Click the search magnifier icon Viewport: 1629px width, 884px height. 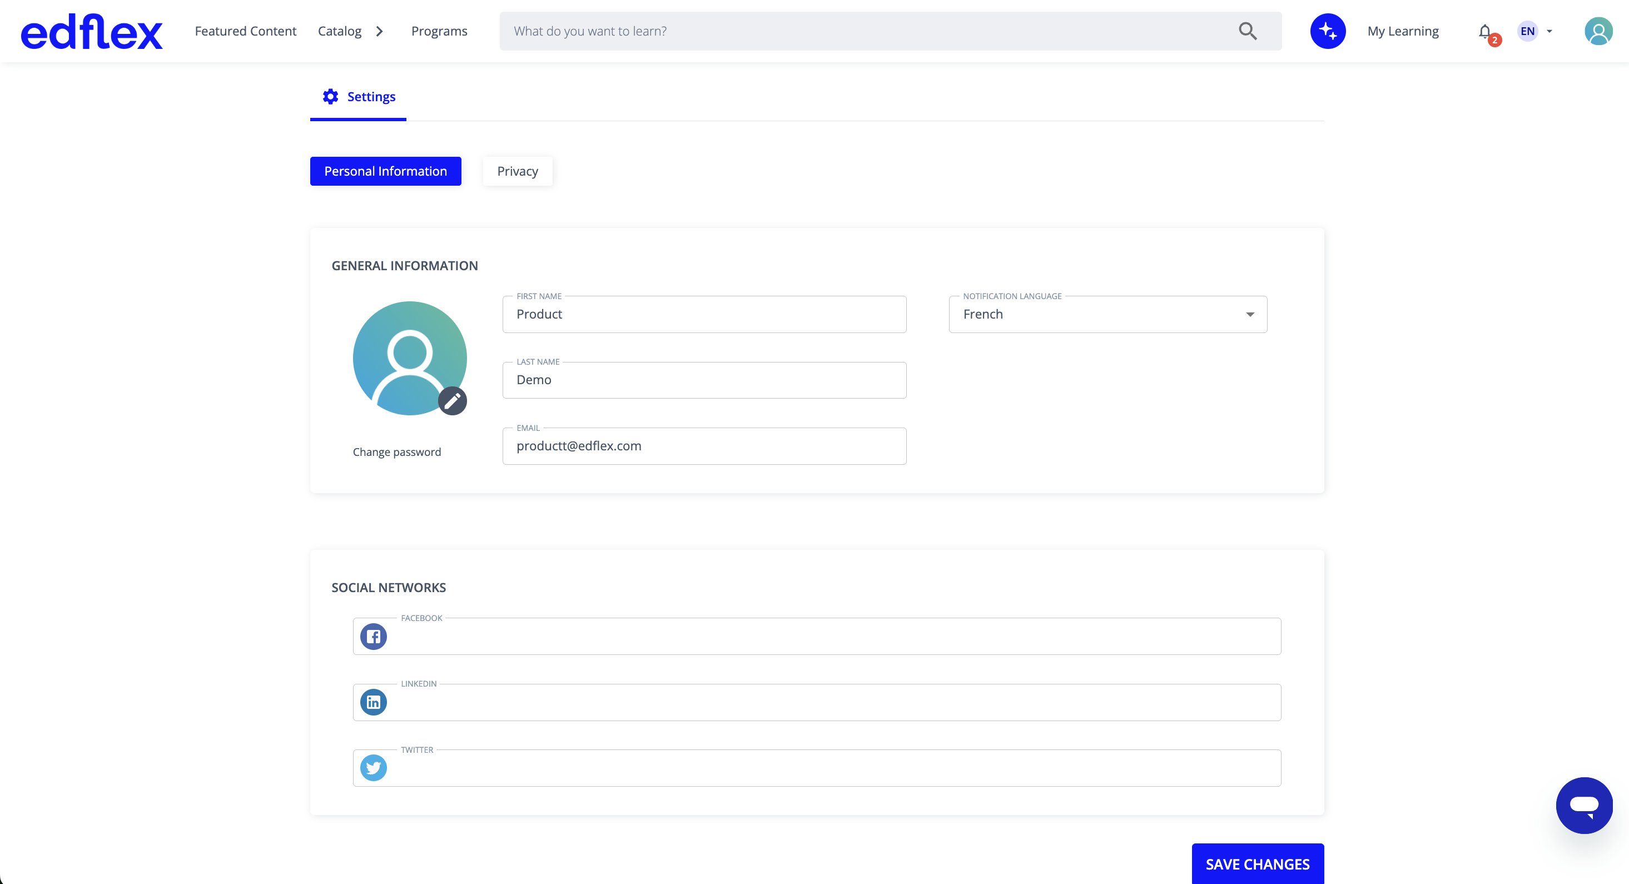(1247, 31)
